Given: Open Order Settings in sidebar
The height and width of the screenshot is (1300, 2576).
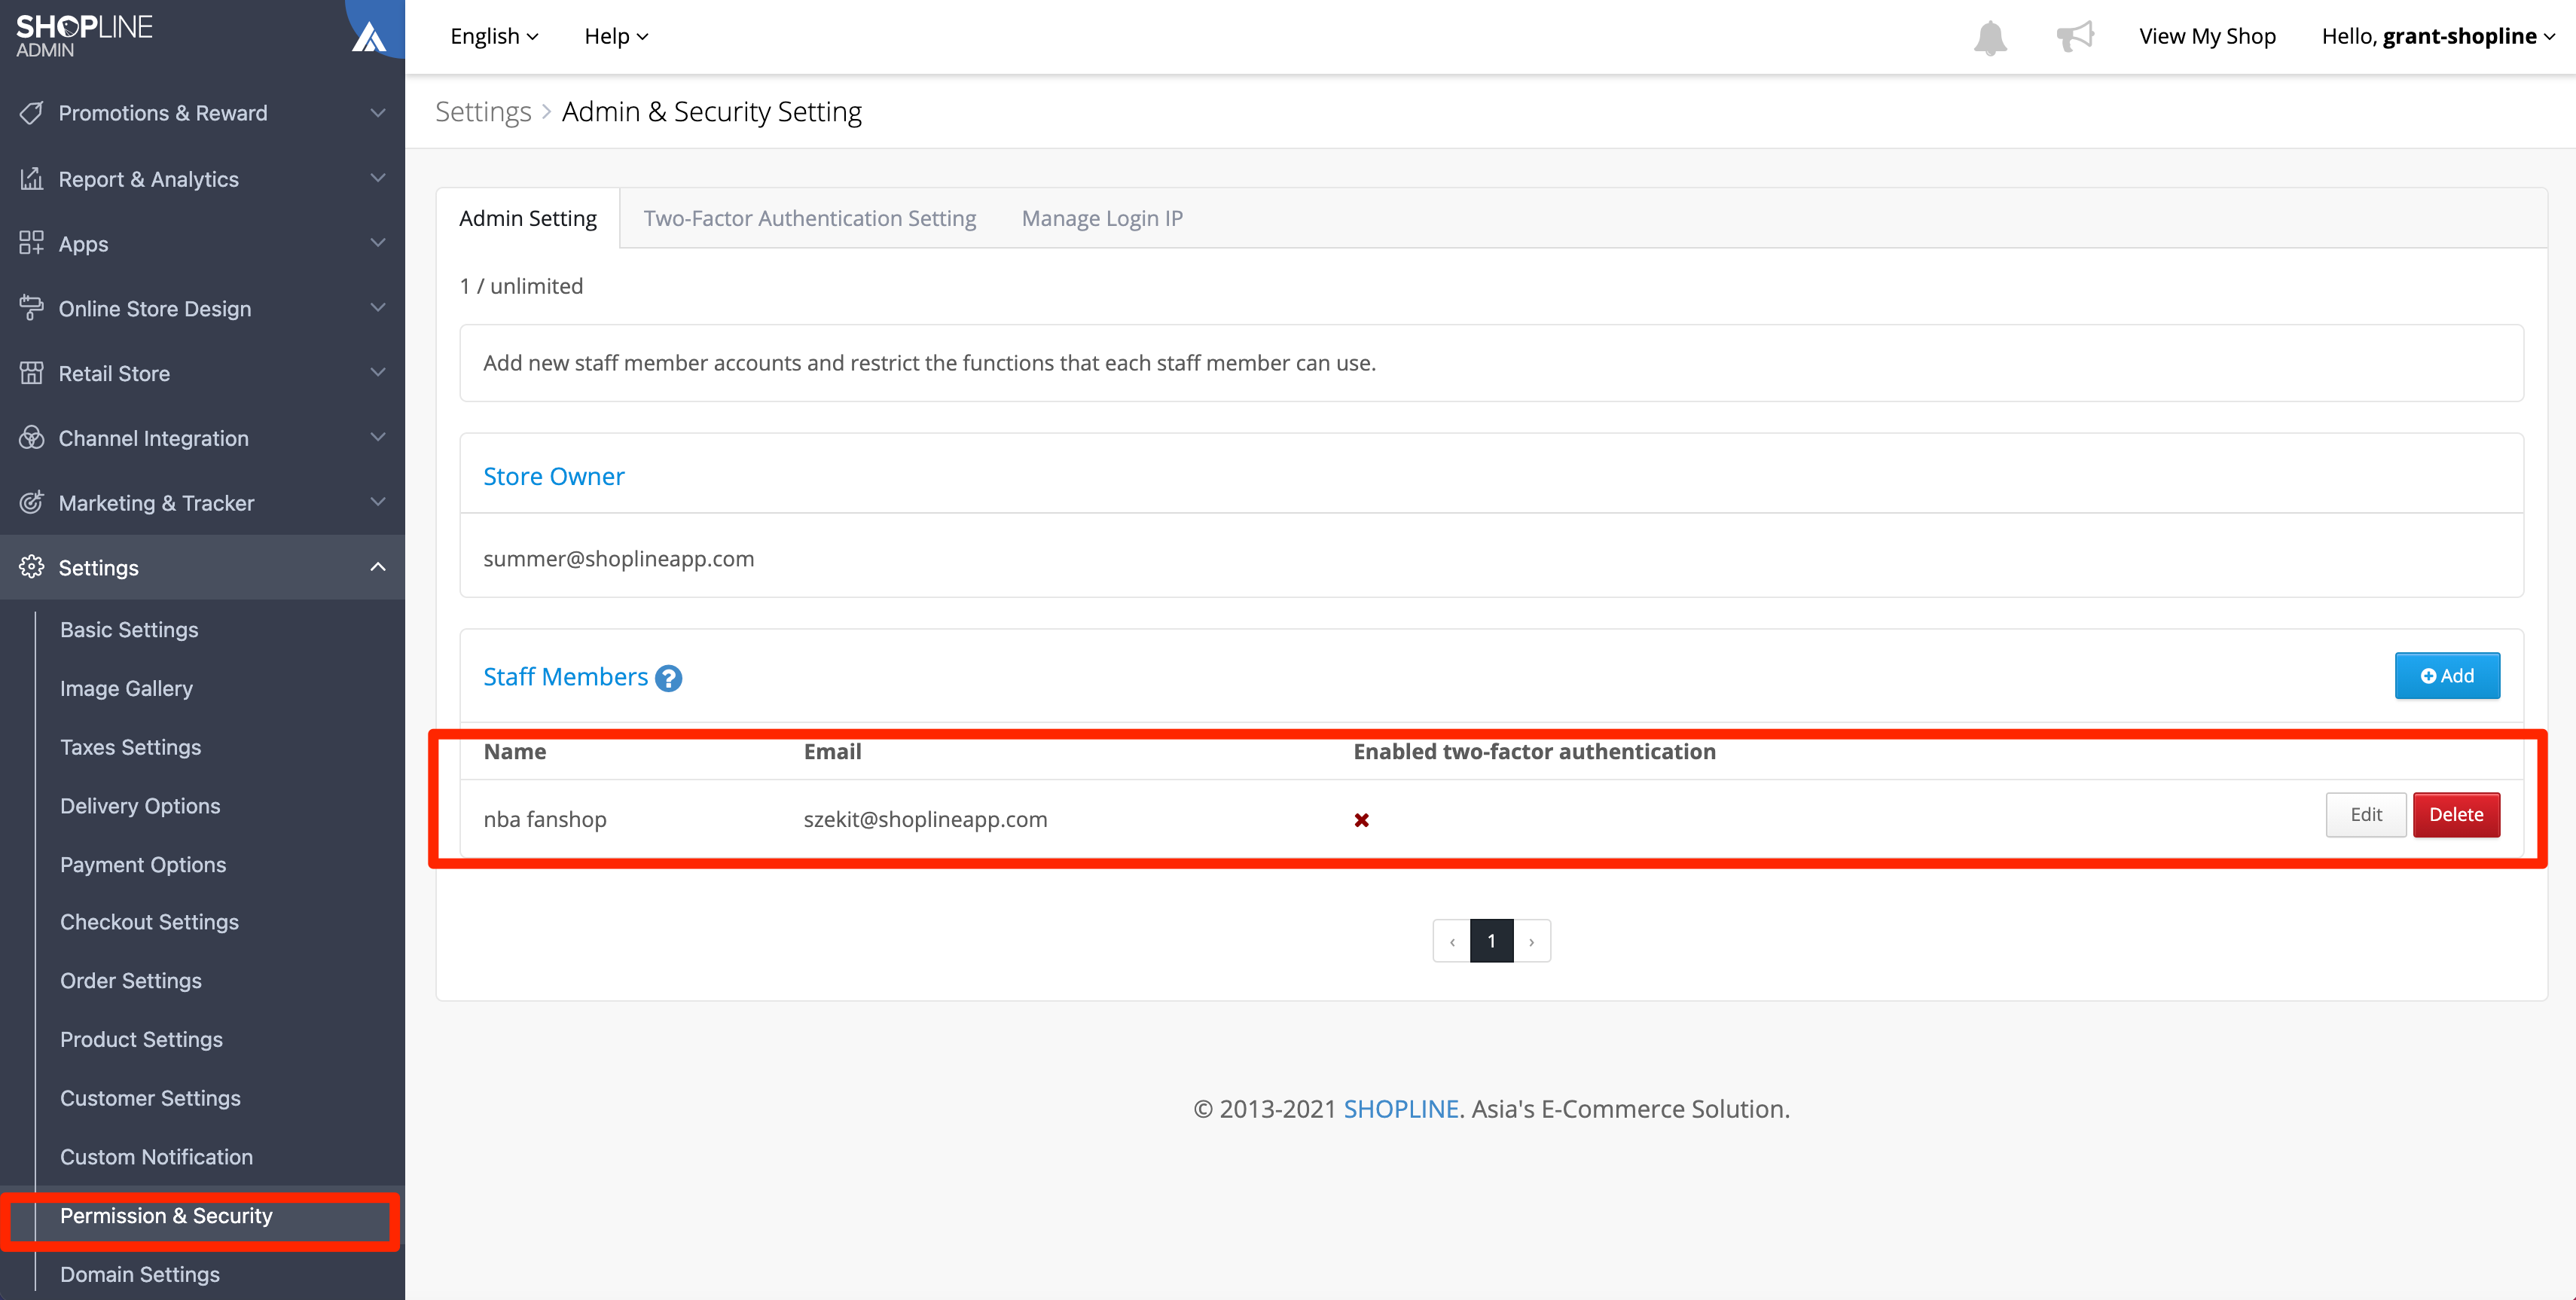Looking at the screenshot, I should point(131,981).
